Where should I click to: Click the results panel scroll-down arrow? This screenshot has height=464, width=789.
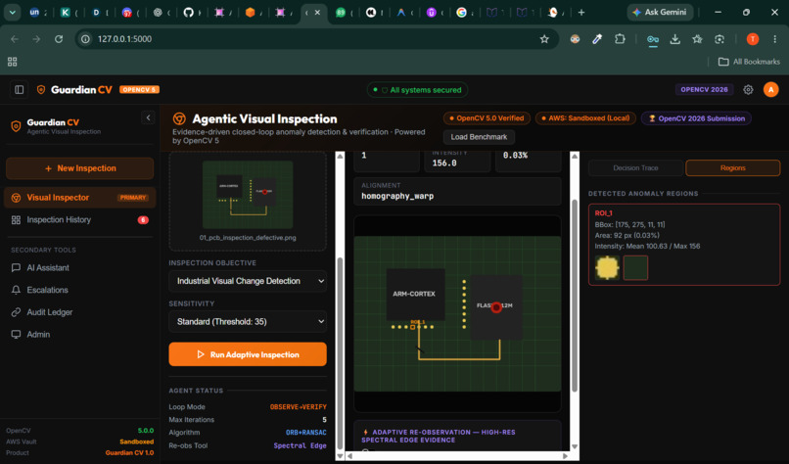575,446
